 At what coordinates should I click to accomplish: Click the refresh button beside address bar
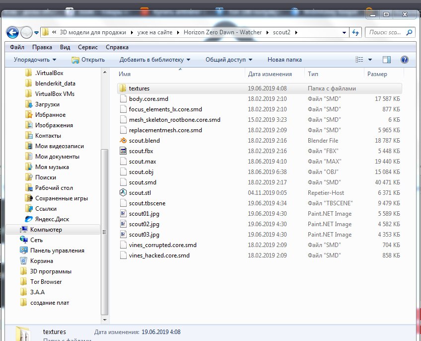point(355,32)
